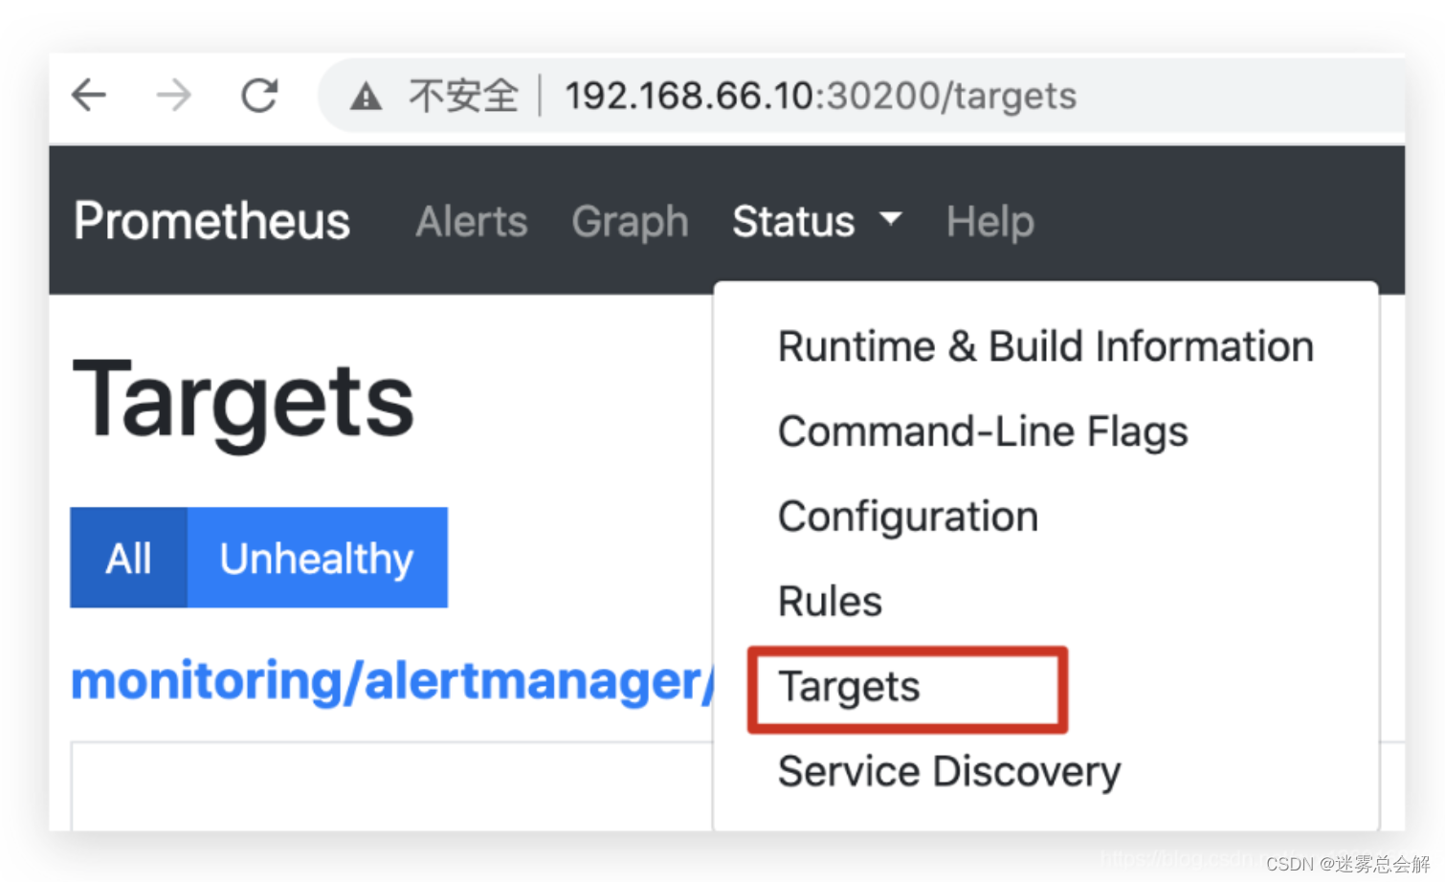
Task: Filter targets with the Unhealthy button
Action: click(x=317, y=558)
